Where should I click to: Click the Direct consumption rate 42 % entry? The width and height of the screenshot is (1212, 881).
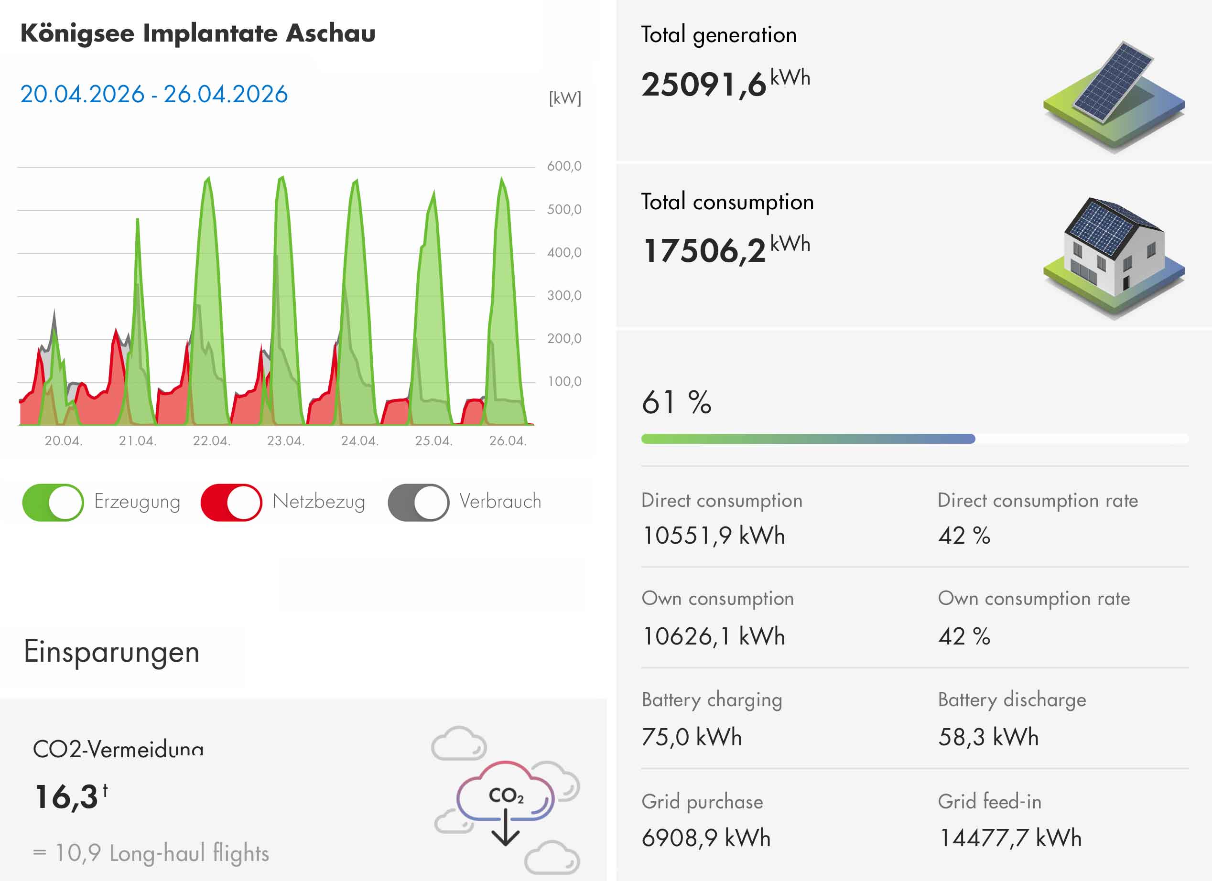pyautogui.click(x=964, y=535)
